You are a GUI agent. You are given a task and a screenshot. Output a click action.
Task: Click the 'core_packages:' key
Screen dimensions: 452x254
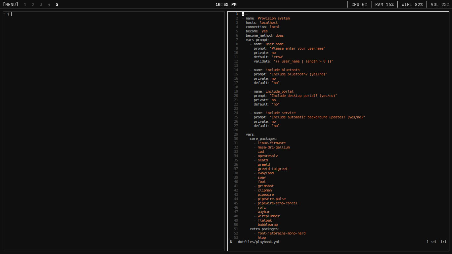coord(264,139)
